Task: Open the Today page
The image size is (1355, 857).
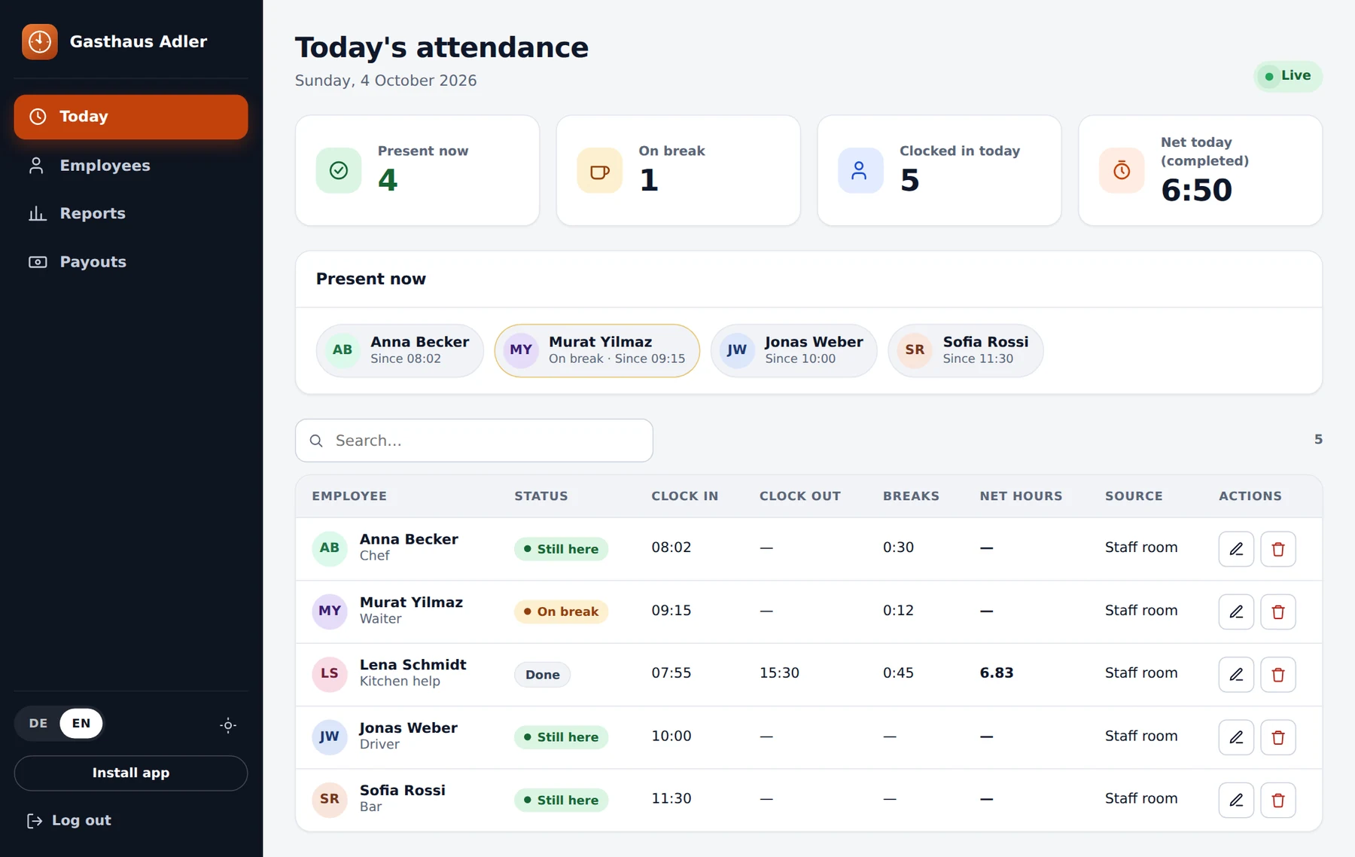Action: pos(131,117)
